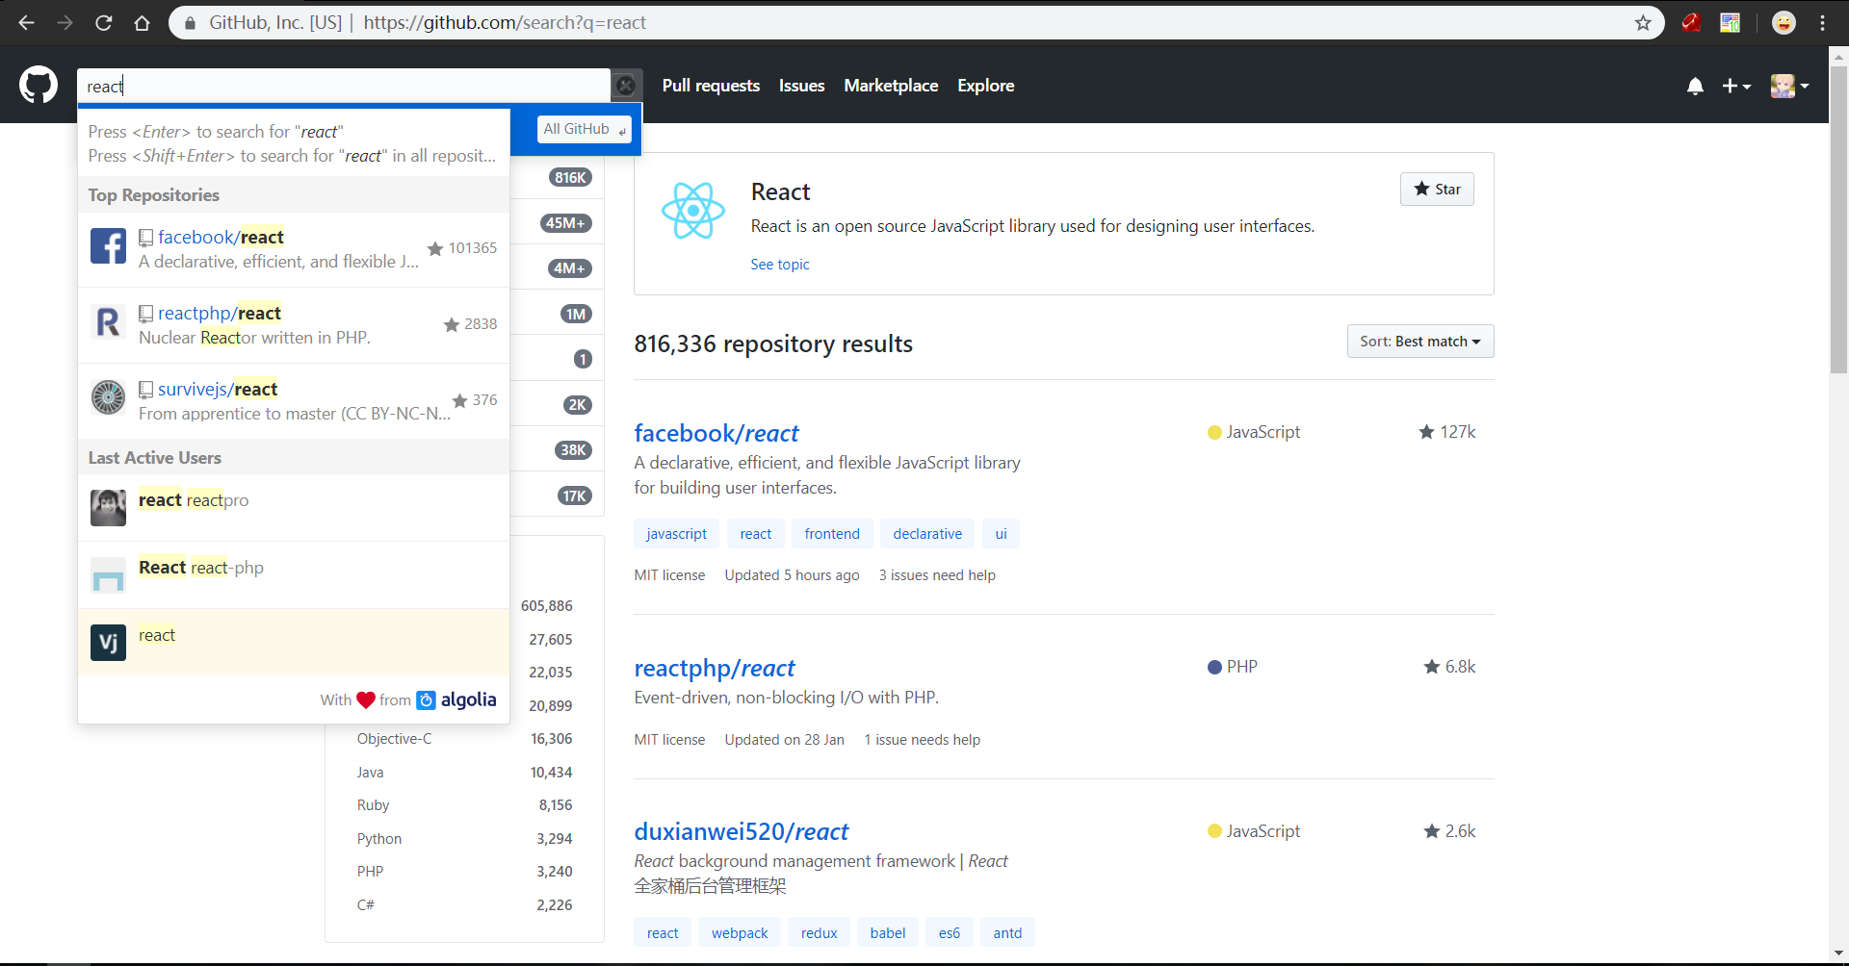Click the 127k stars count for facebook/react
Viewport: 1849px width, 966px height.
coord(1447,432)
